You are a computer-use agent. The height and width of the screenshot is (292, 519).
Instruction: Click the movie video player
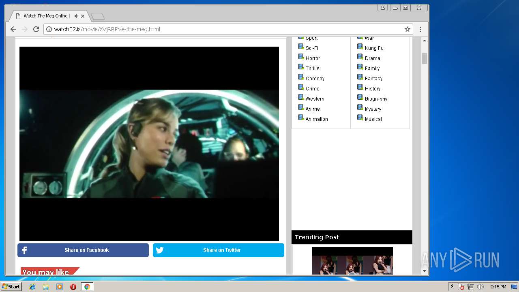(x=149, y=144)
